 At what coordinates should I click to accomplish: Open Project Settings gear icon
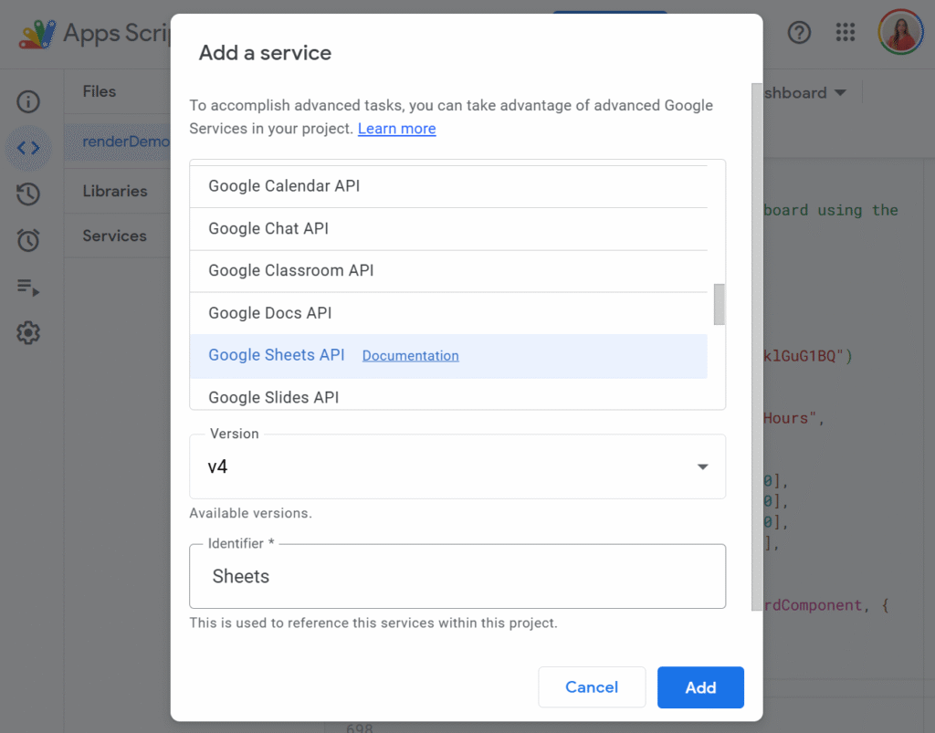pyautogui.click(x=28, y=333)
